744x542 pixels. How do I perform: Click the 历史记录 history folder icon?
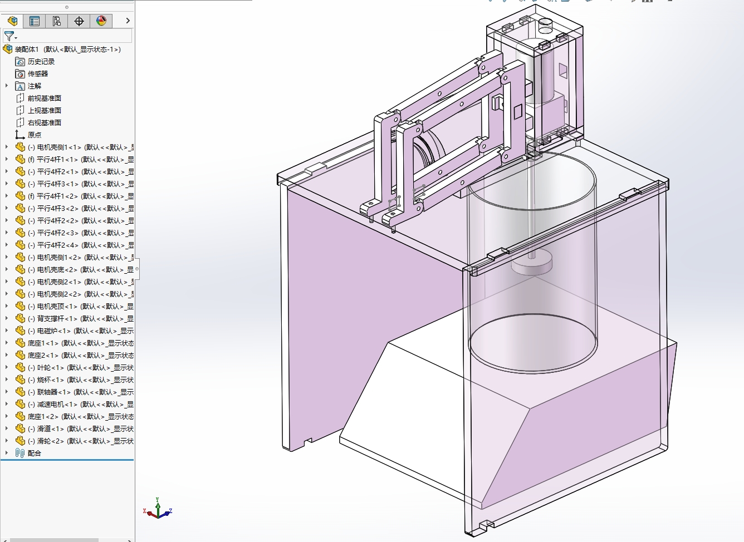tap(20, 61)
